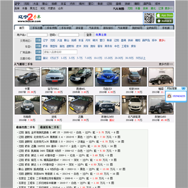188x188 pixels.
Task: Select 不限 in the 交易地区 row
Action: pyautogui.click(x=38, y=40)
